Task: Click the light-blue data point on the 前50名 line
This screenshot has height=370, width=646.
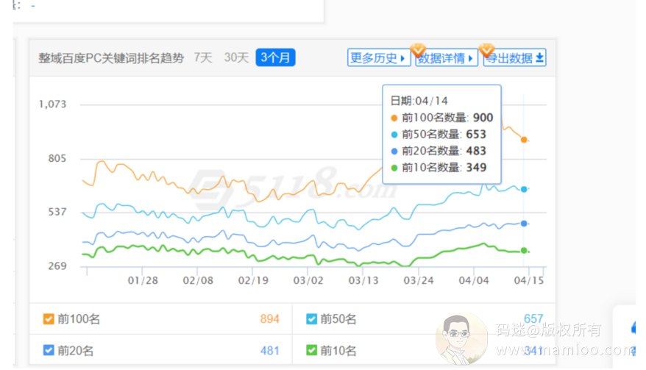Action: click(524, 189)
